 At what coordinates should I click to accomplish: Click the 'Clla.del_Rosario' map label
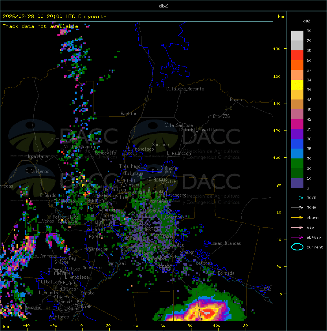click(185, 89)
